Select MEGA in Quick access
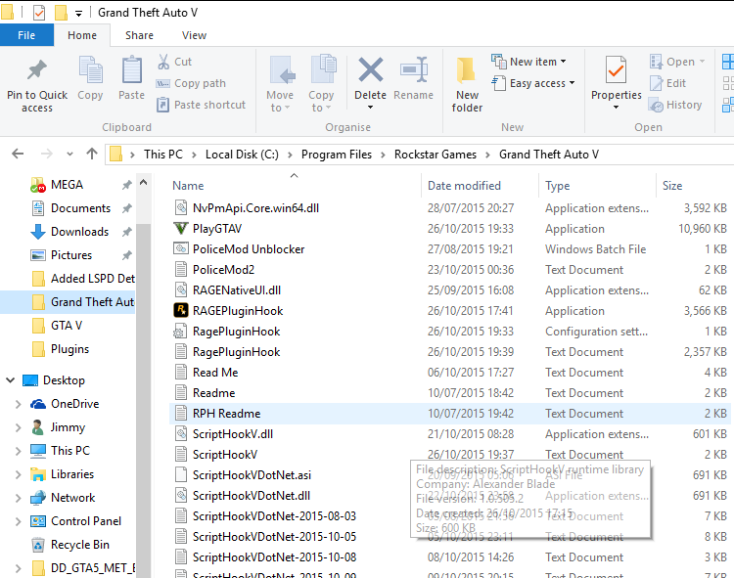The image size is (734, 578). coord(67,185)
